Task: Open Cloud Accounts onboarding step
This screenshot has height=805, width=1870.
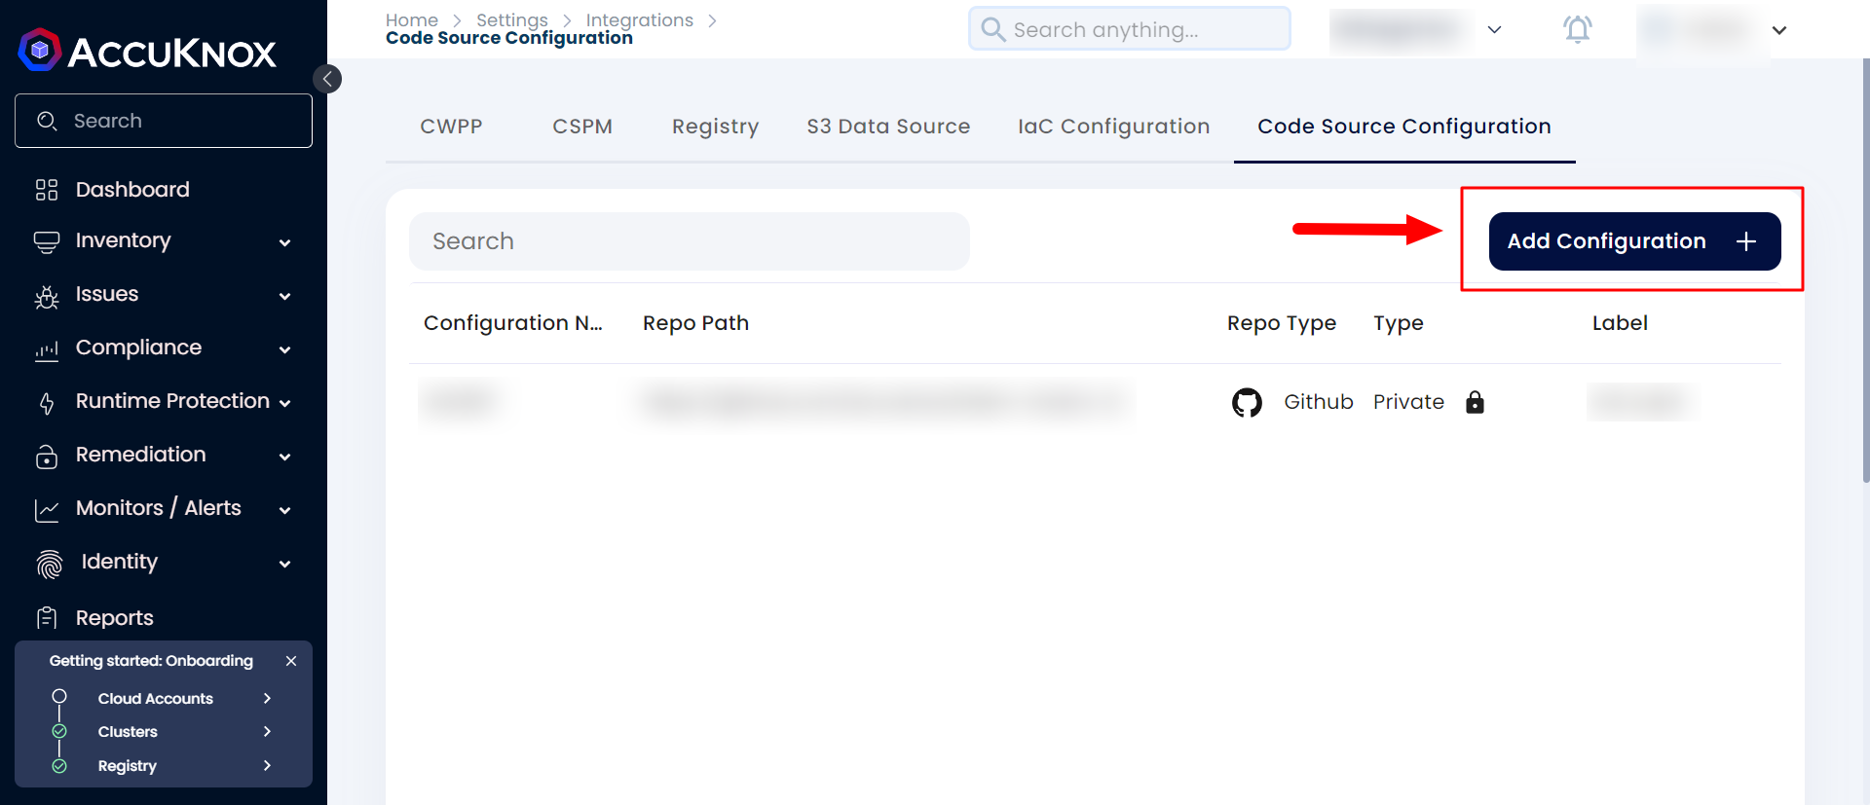Action: pyautogui.click(x=156, y=699)
